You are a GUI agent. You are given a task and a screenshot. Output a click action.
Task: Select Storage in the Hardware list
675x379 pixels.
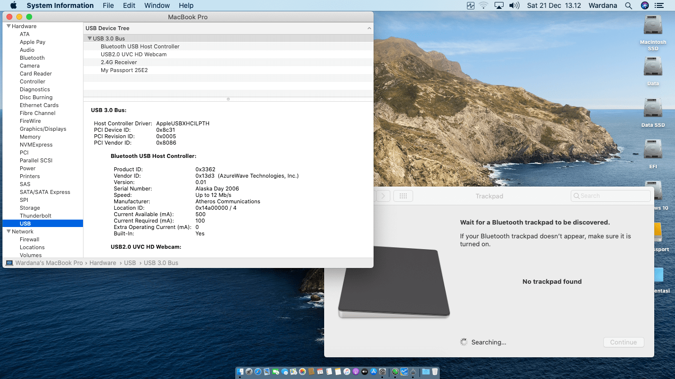click(x=30, y=208)
